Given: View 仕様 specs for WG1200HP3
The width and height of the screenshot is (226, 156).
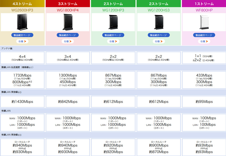Looking at the screenshot, I should click(113, 41).
